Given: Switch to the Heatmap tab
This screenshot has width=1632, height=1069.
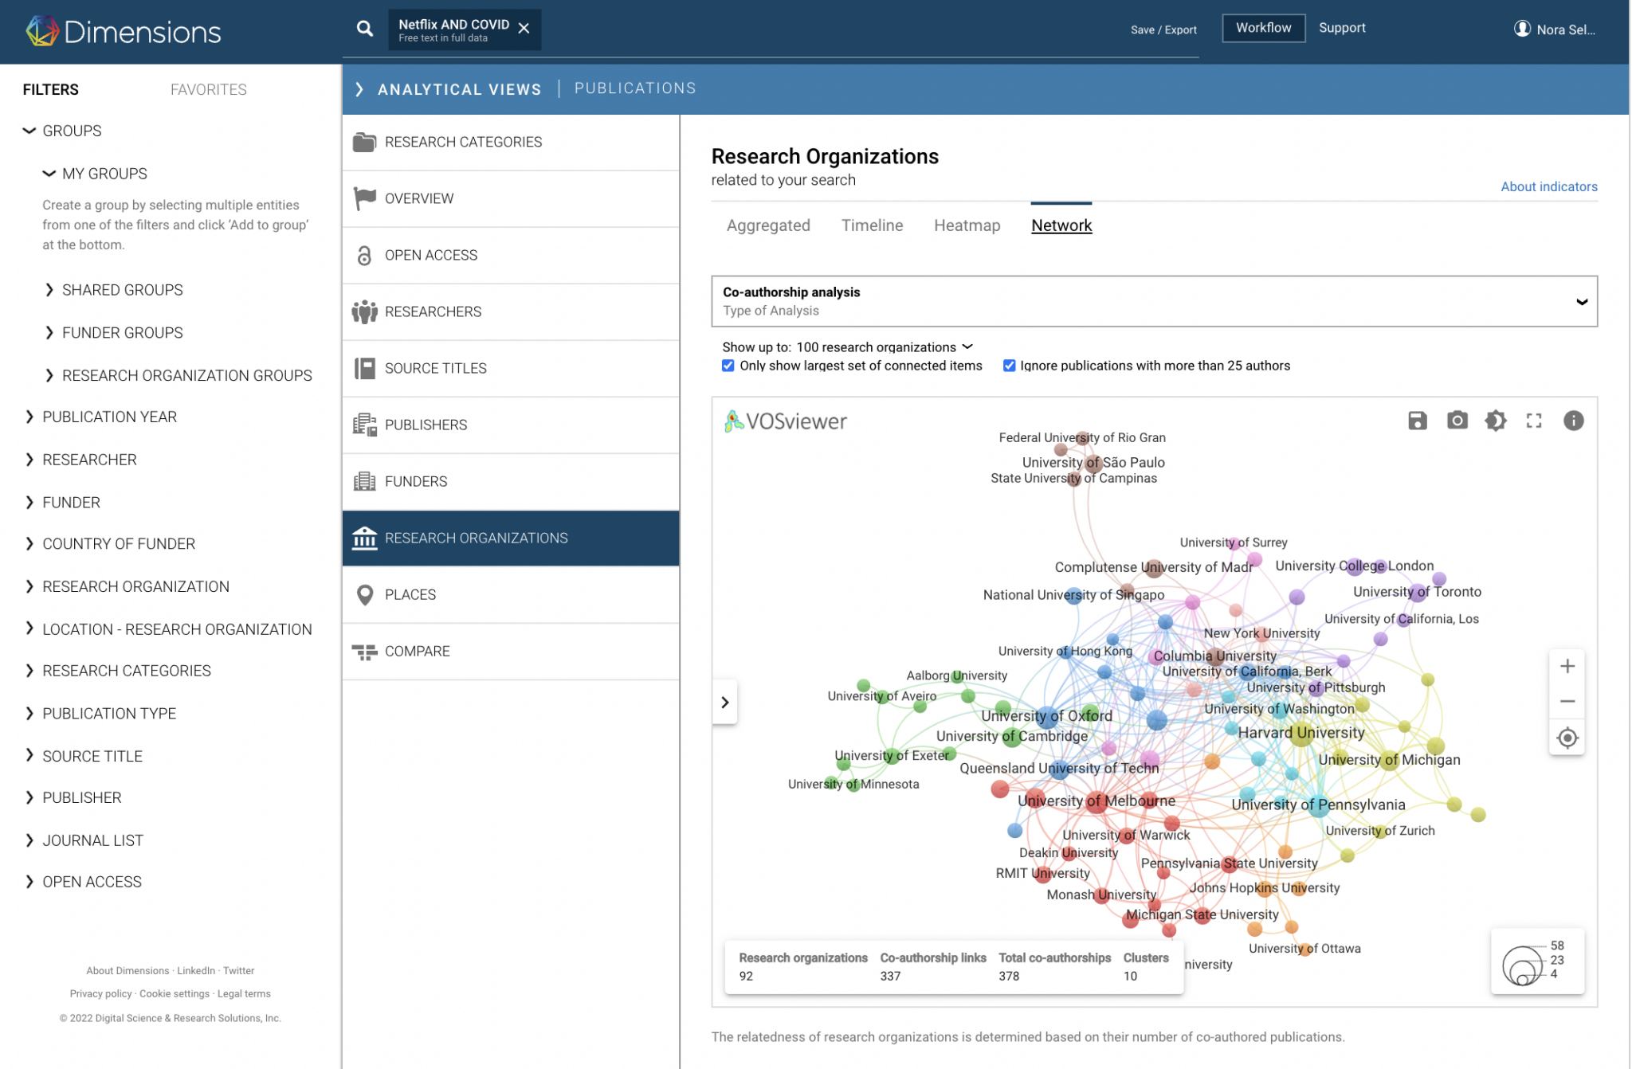Looking at the screenshot, I should pyautogui.click(x=967, y=225).
